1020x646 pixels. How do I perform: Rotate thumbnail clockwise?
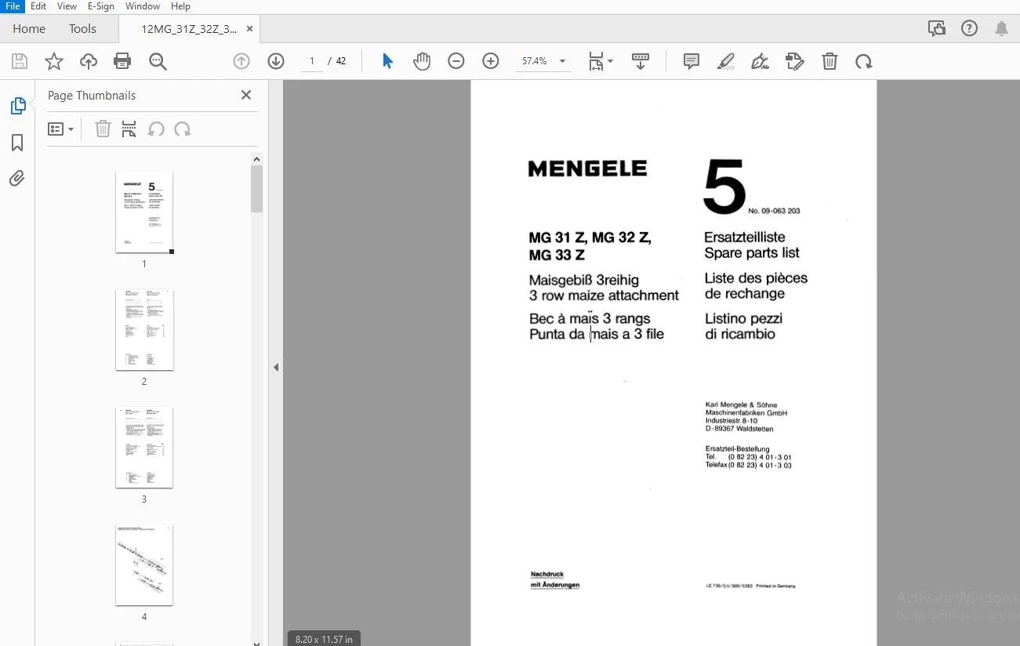point(183,129)
